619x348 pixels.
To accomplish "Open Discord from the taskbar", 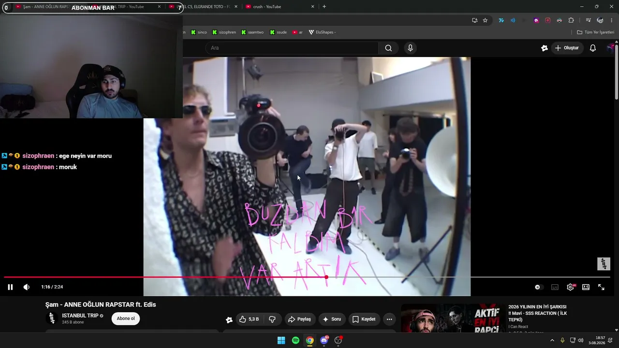I will click(324, 340).
